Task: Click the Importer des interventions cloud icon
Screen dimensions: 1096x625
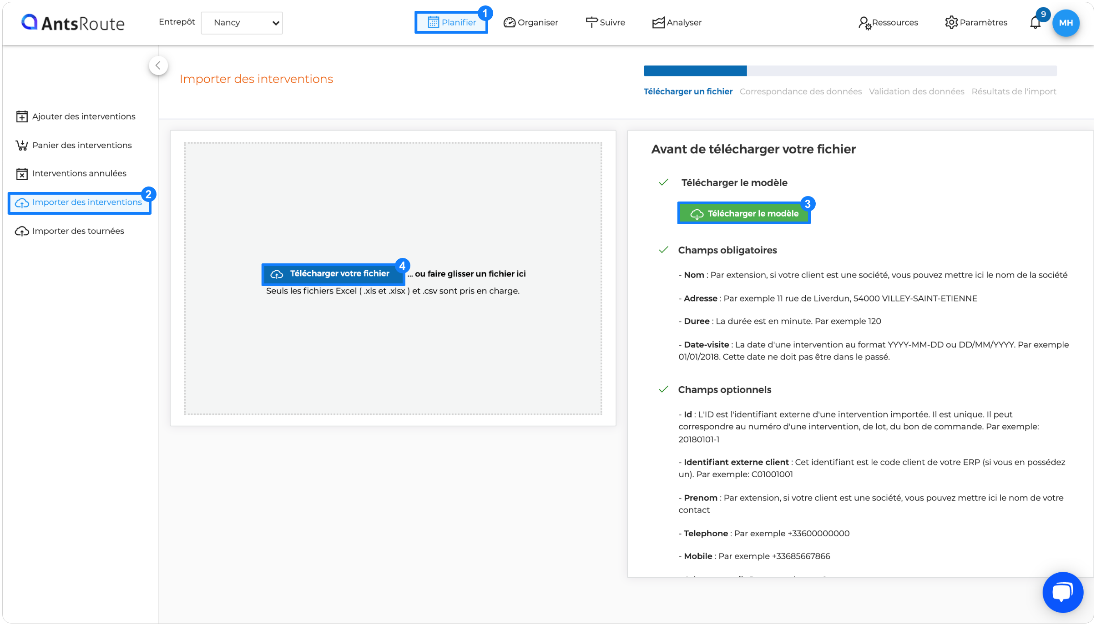Action: click(x=22, y=203)
